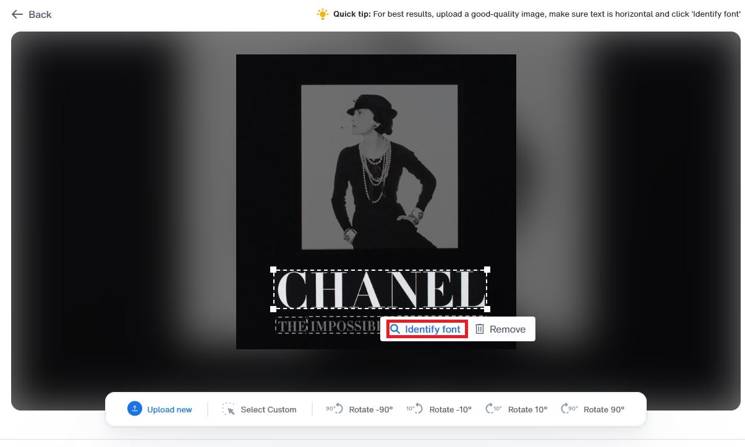This screenshot has height=447, width=745.
Task: Rotate image by -90° label
Action: 371,409
